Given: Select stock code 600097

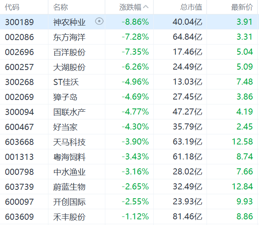Looking at the screenshot, I should click(19, 202).
